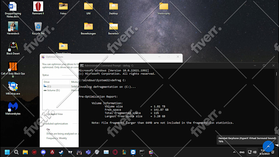The image size is (279, 157).
Task: Click the 'Invoking defragmentation on (C:)...' line
Action: tap(107, 87)
